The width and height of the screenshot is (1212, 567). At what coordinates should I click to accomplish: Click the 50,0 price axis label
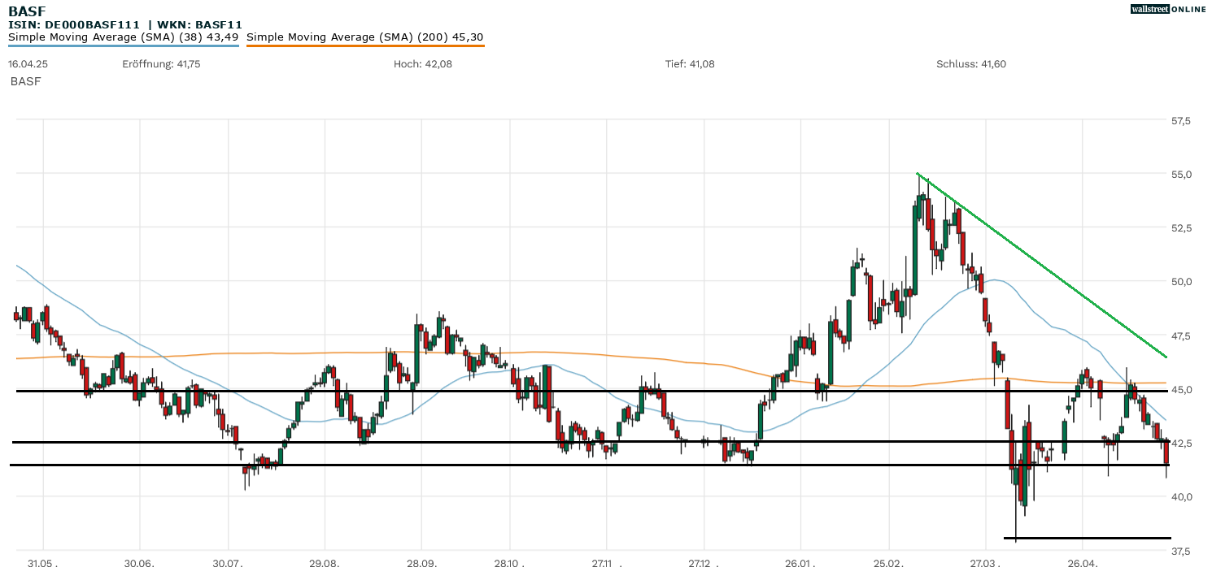[1180, 282]
